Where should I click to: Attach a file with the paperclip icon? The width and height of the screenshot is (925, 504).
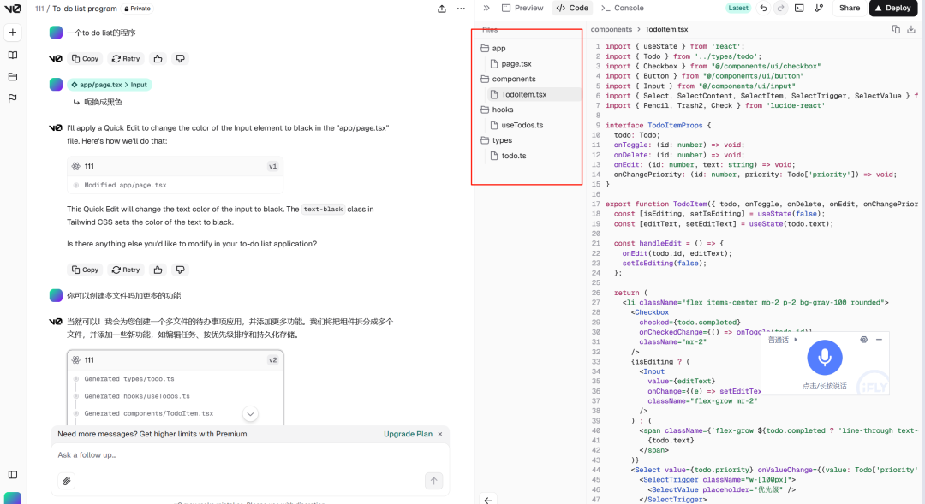tap(66, 481)
